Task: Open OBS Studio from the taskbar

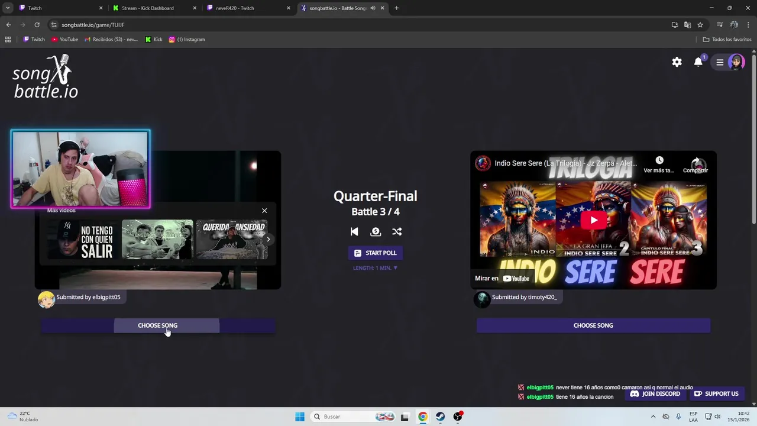Action: pyautogui.click(x=458, y=417)
